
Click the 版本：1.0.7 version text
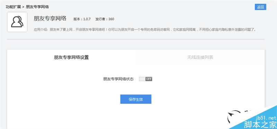click(x=82, y=19)
